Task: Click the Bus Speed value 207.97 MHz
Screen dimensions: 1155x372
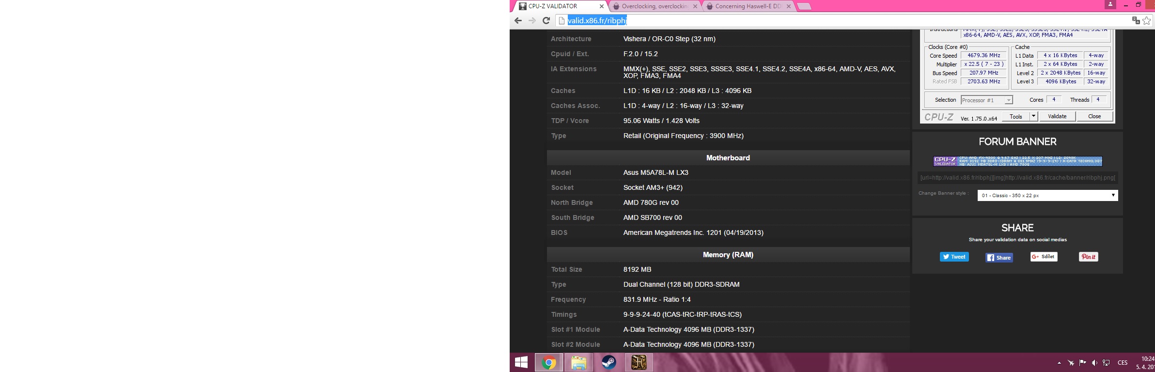Action: tap(983, 73)
